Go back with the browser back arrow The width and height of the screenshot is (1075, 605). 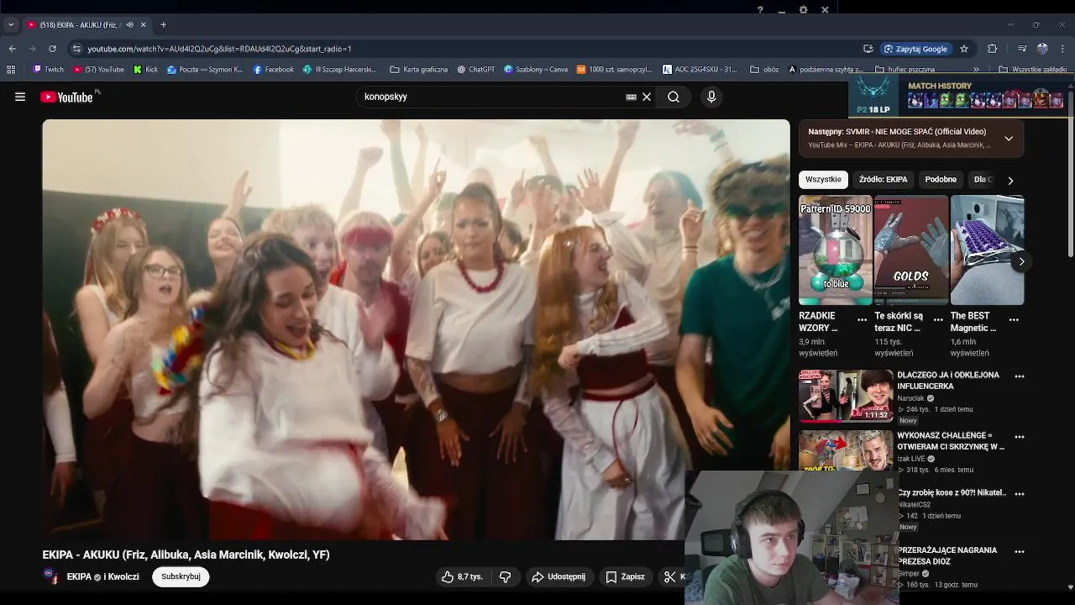tap(12, 49)
